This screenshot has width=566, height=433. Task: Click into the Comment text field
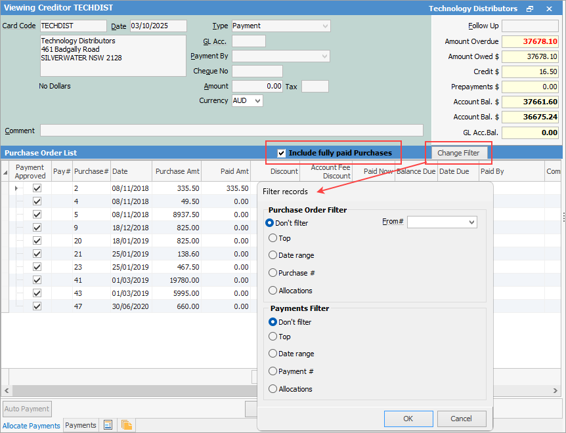[x=231, y=131]
